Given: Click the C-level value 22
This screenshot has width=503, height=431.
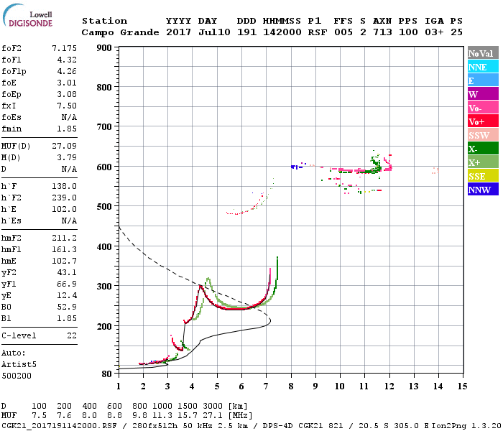Looking at the screenshot, I should tap(72, 335).
